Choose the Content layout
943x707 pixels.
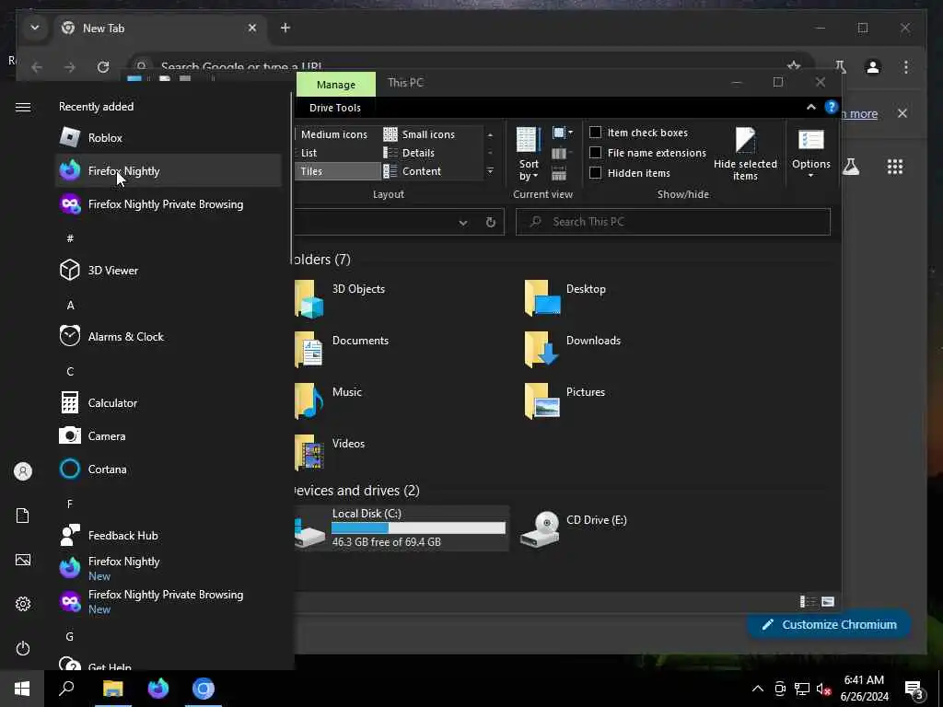(412, 171)
